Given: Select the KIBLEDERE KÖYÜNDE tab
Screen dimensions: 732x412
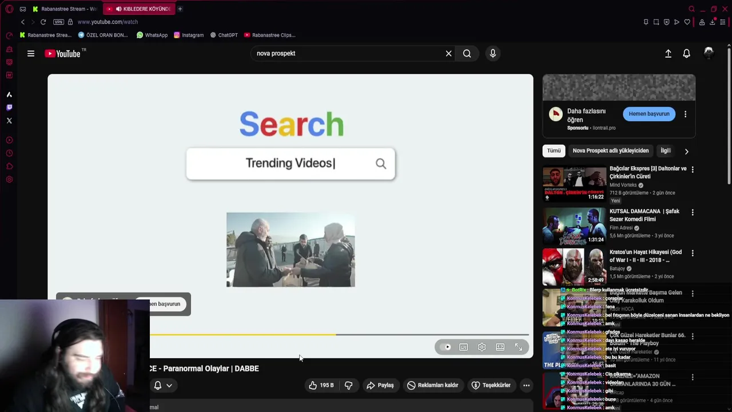Looking at the screenshot, I should [139, 9].
